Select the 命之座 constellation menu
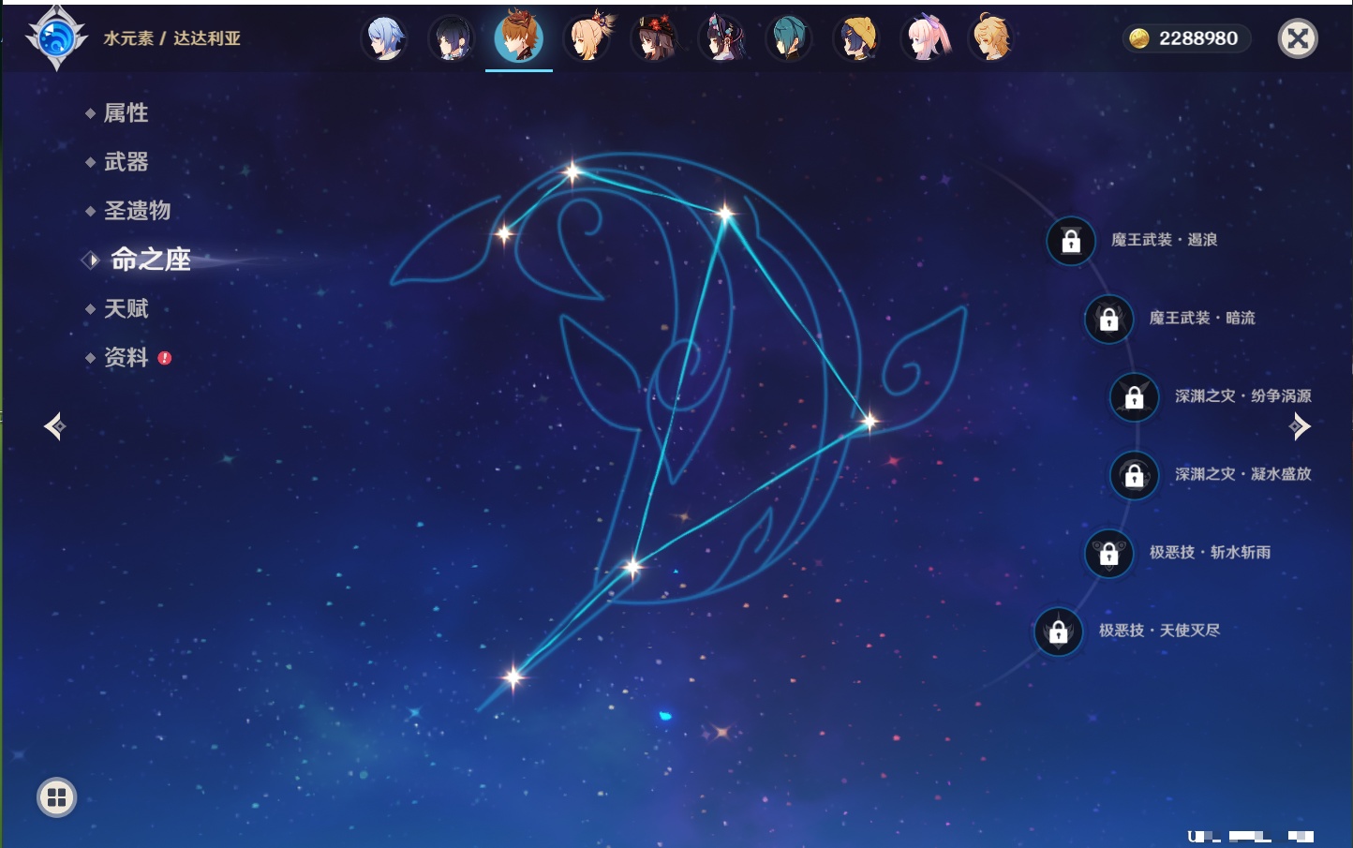Viewport: 1353px width, 848px height. click(x=151, y=260)
